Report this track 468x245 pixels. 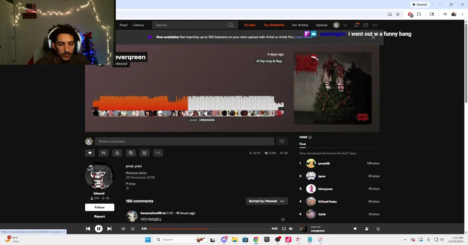coord(99,216)
